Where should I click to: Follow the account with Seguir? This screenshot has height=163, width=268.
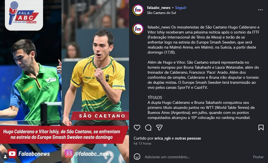(181, 8)
